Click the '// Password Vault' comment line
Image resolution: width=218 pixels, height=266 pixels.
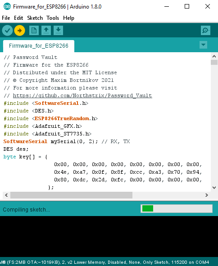click(30, 57)
